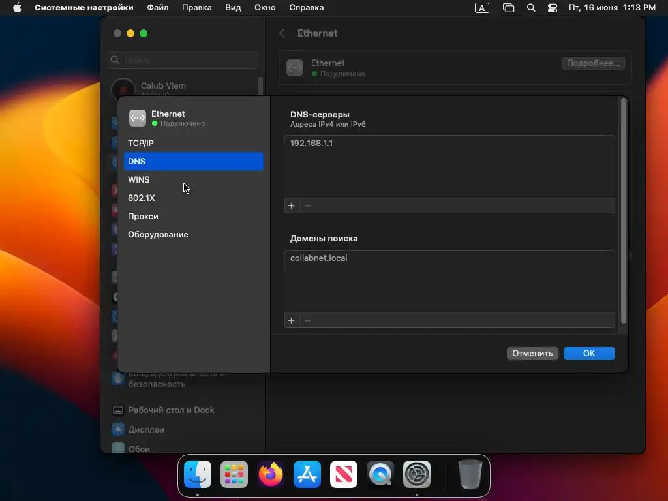Click the dialog vertical scrollbar
Image resolution: width=668 pixels, height=501 pixels.
pos(624,211)
